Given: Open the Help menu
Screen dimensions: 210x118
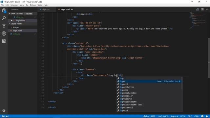Looking at the screenshot, I should [x=45, y=5].
